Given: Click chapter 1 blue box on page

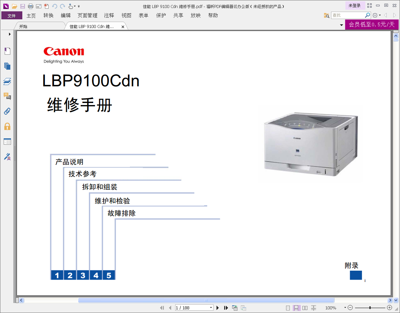Looking at the screenshot, I should (57, 275).
